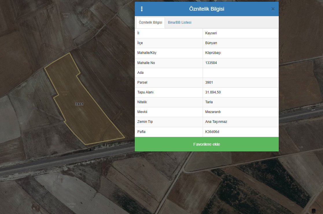Click the Parsel row label in table
Image resolution: width=323 pixels, height=214 pixels.
pos(142,82)
